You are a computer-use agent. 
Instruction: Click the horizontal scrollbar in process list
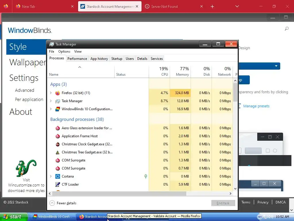119,193
